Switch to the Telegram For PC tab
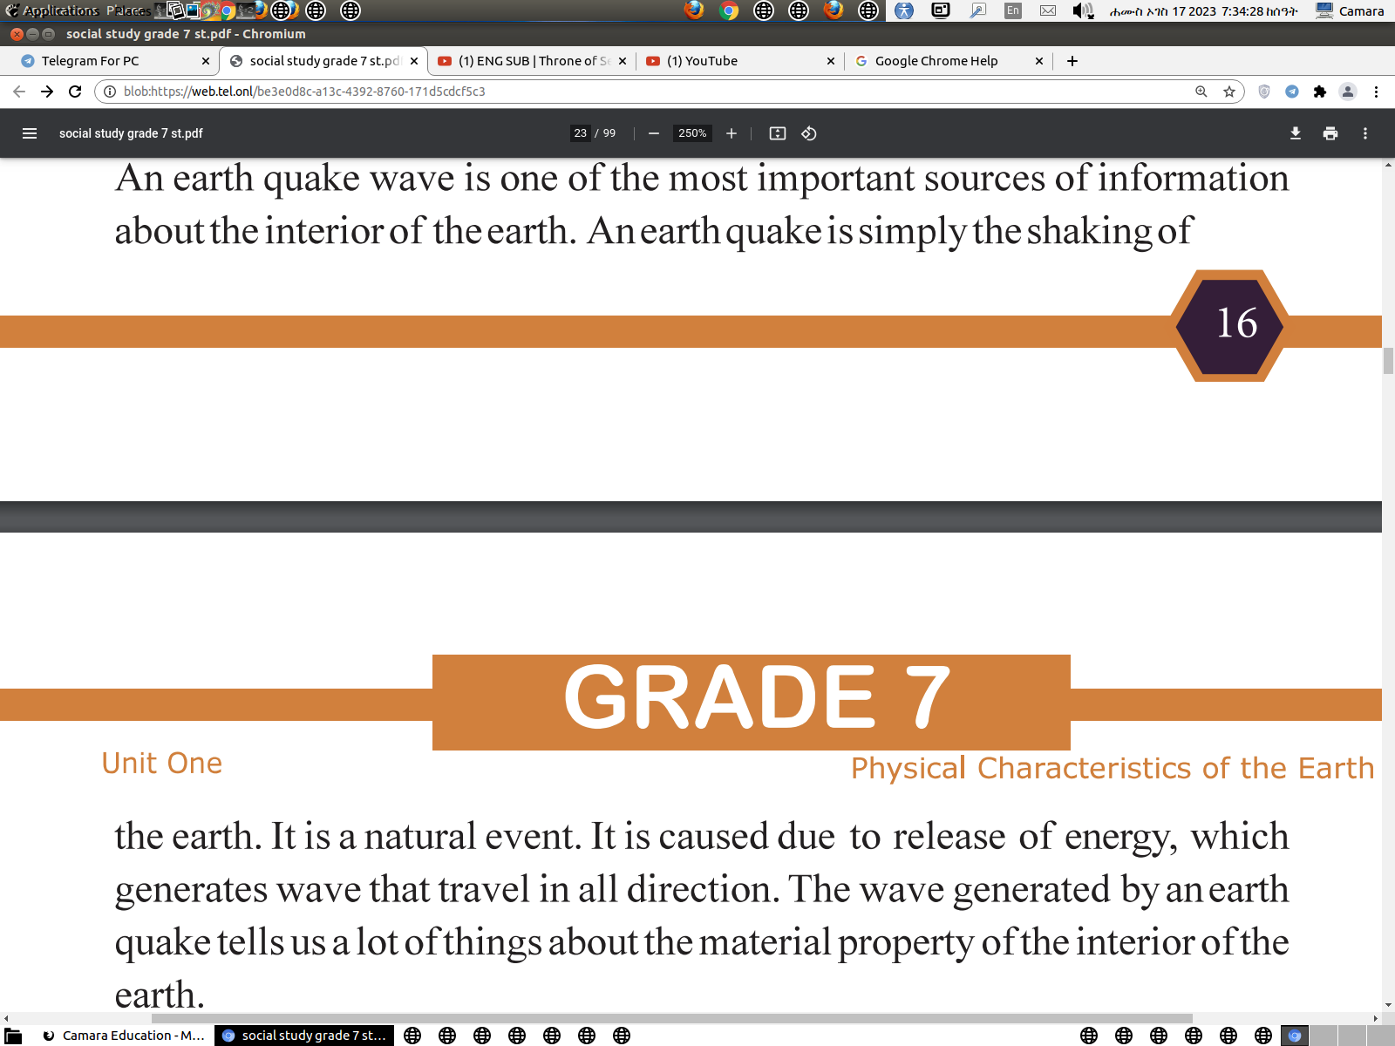Image resolution: width=1395 pixels, height=1046 pixels. coord(105,61)
